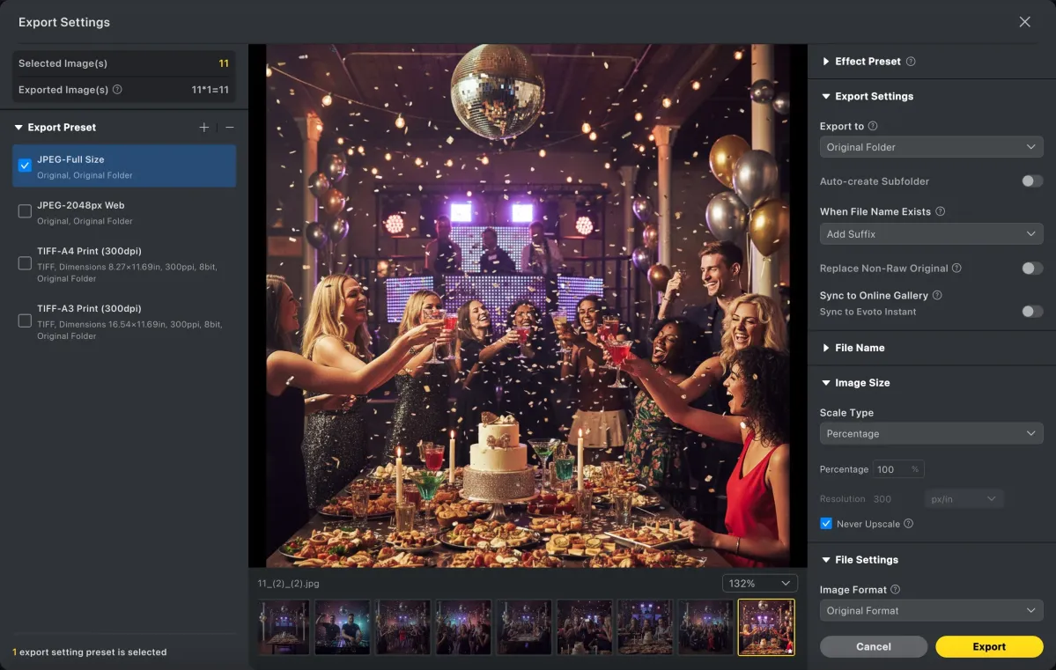
Task: Enable the Auto-create Subfolder toggle
Action: 1031,181
